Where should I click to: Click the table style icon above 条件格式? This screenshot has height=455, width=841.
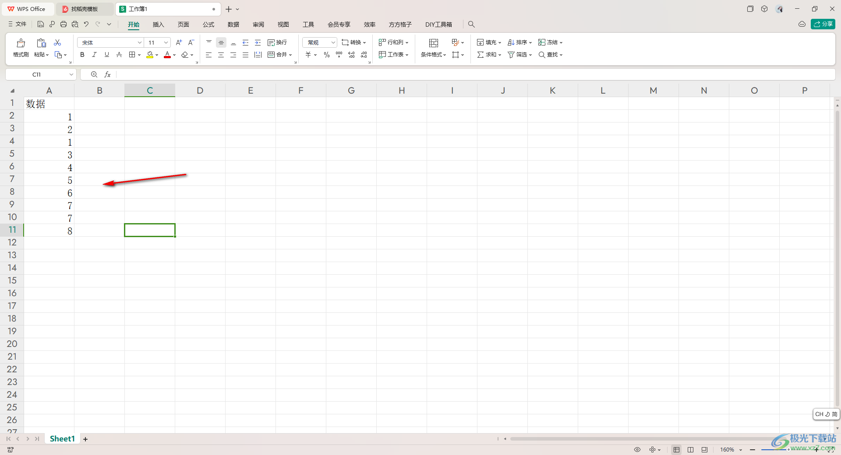tap(434, 43)
